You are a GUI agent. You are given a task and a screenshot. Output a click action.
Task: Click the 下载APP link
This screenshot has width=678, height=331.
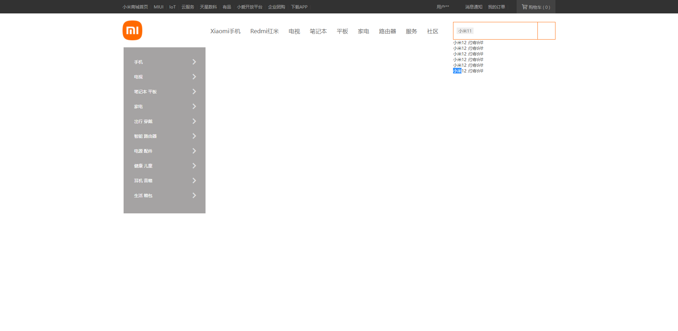point(299,7)
